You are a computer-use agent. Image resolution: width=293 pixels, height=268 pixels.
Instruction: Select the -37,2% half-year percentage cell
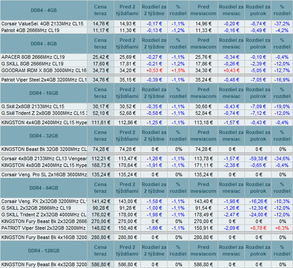pos(282,24)
